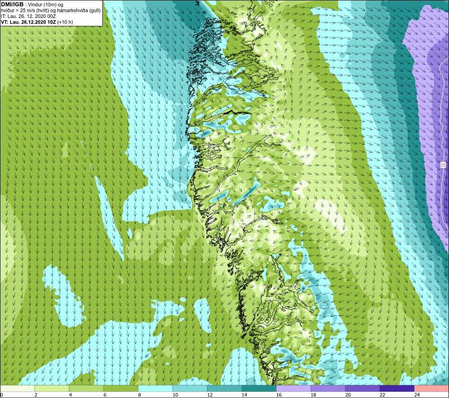Screen dimensions: 449x398
Task: Click the light green 2–4 m/s legend swatch
Action: click(x=52, y=388)
